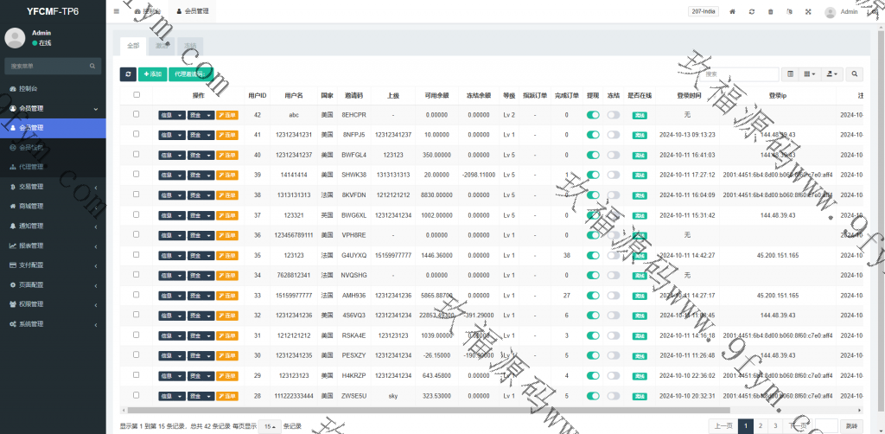Check the select-all checkbox in table header
This screenshot has height=434, width=885.
136,95
